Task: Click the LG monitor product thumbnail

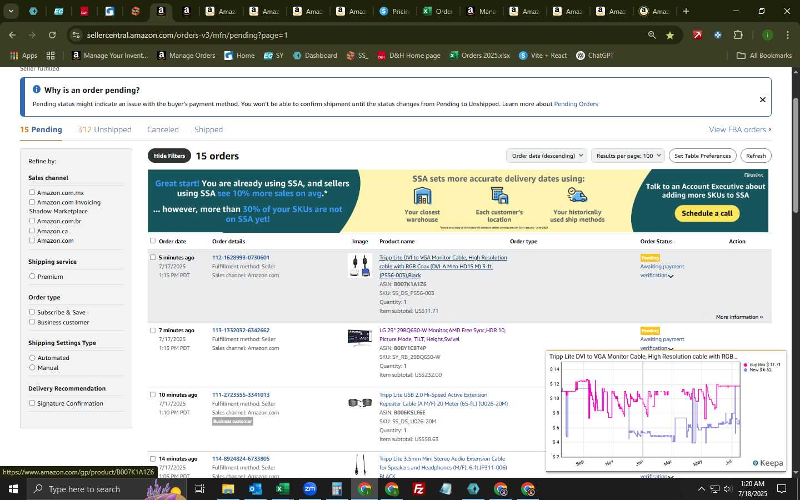Action: pos(359,337)
